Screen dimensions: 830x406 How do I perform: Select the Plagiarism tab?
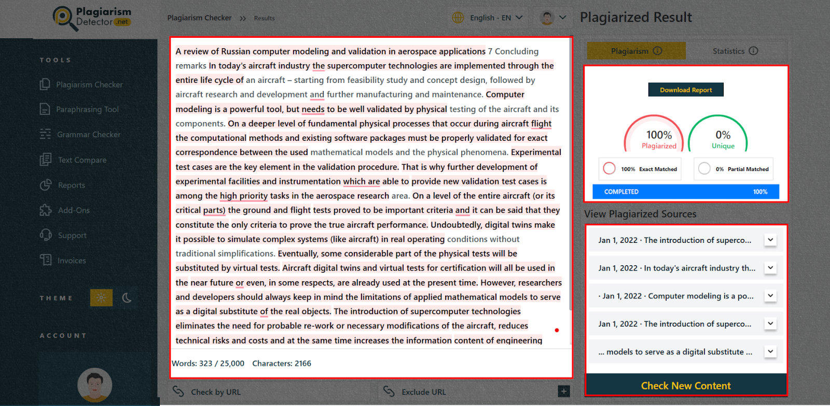(x=636, y=51)
